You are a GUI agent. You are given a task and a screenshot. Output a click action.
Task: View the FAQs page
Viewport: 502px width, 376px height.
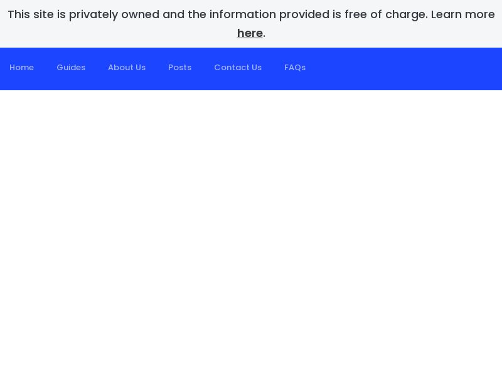coord(295,68)
